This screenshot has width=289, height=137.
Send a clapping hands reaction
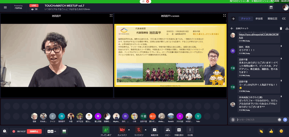261,131
